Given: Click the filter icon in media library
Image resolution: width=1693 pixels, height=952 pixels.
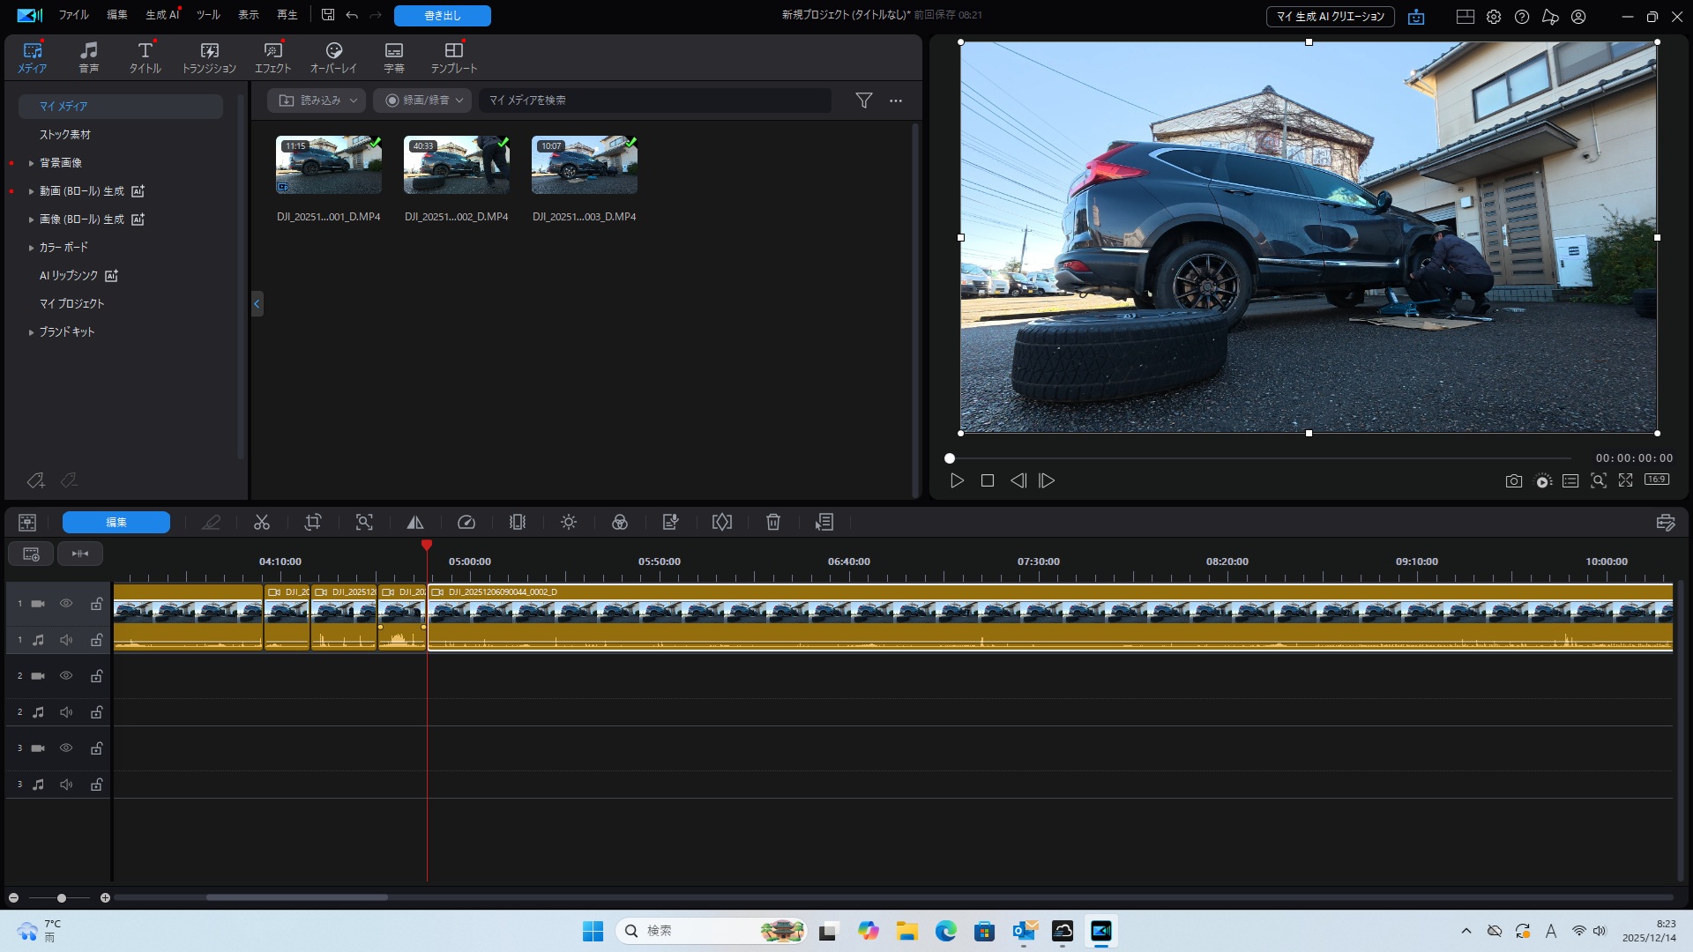Looking at the screenshot, I should [864, 100].
